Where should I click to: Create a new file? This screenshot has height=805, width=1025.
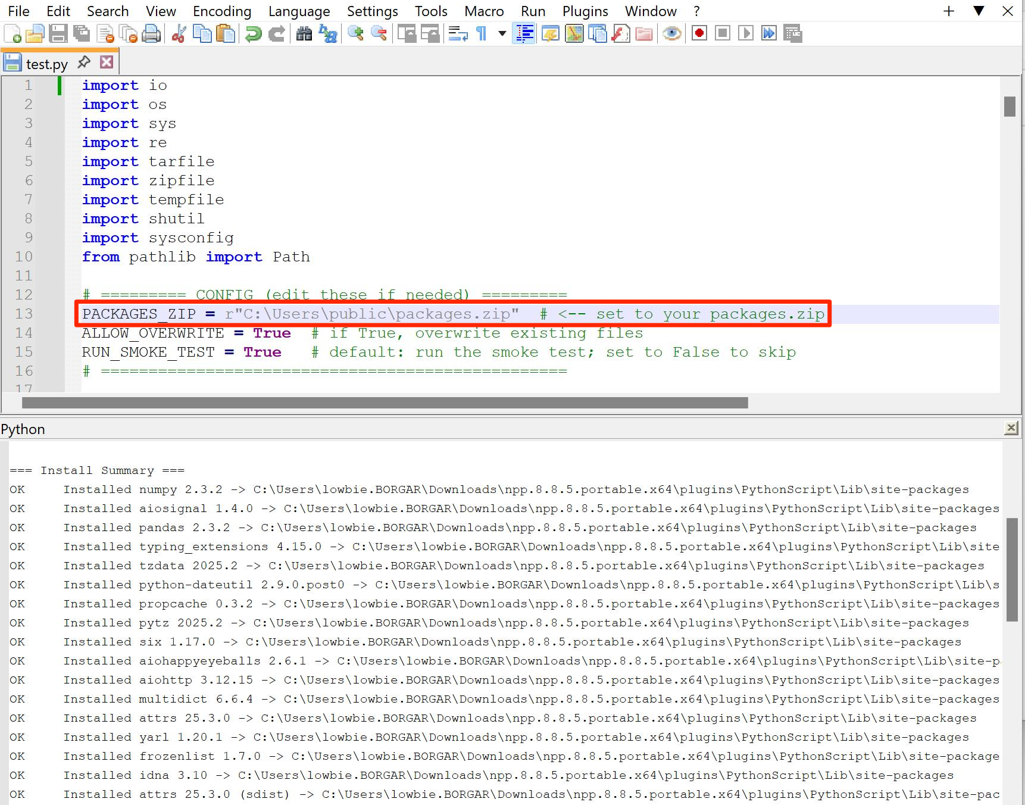click(x=11, y=33)
